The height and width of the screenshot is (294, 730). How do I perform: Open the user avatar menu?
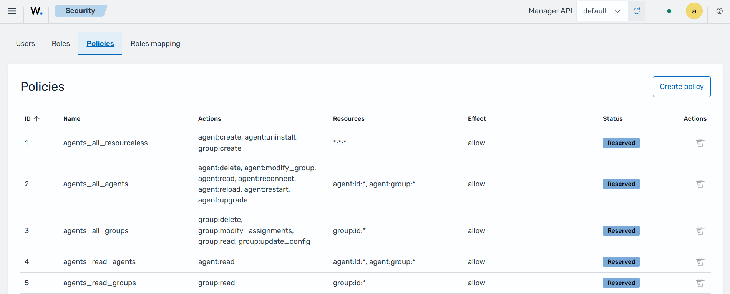pyautogui.click(x=694, y=11)
